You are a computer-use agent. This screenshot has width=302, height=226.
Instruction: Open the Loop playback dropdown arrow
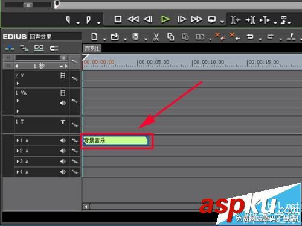click(222, 22)
